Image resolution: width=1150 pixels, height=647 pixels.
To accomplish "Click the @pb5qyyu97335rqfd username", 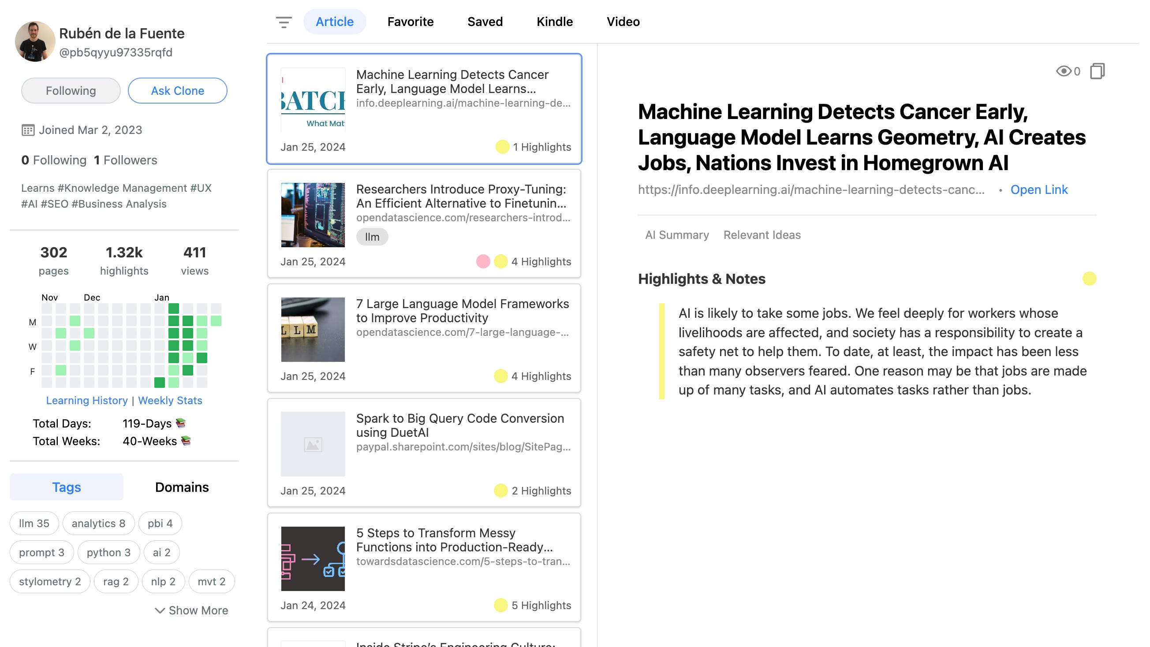I will 116,52.
